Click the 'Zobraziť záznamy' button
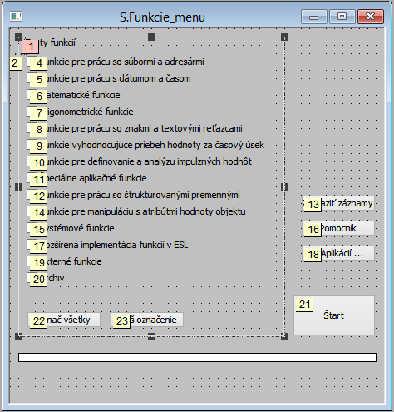The height and width of the screenshot is (412, 394). pyautogui.click(x=338, y=203)
